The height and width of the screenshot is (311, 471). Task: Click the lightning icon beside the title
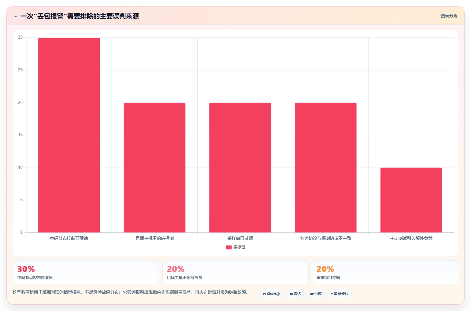(x=15, y=16)
